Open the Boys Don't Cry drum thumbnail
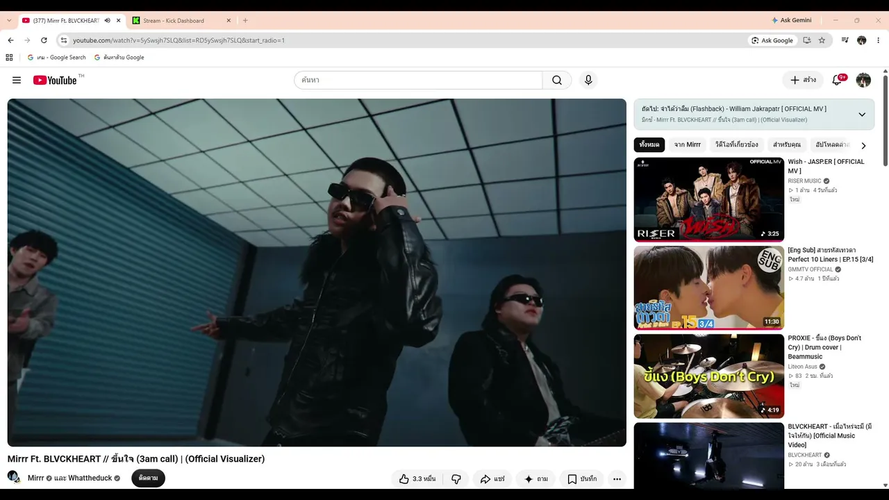This screenshot has height=500, width=889. point(708,376)
